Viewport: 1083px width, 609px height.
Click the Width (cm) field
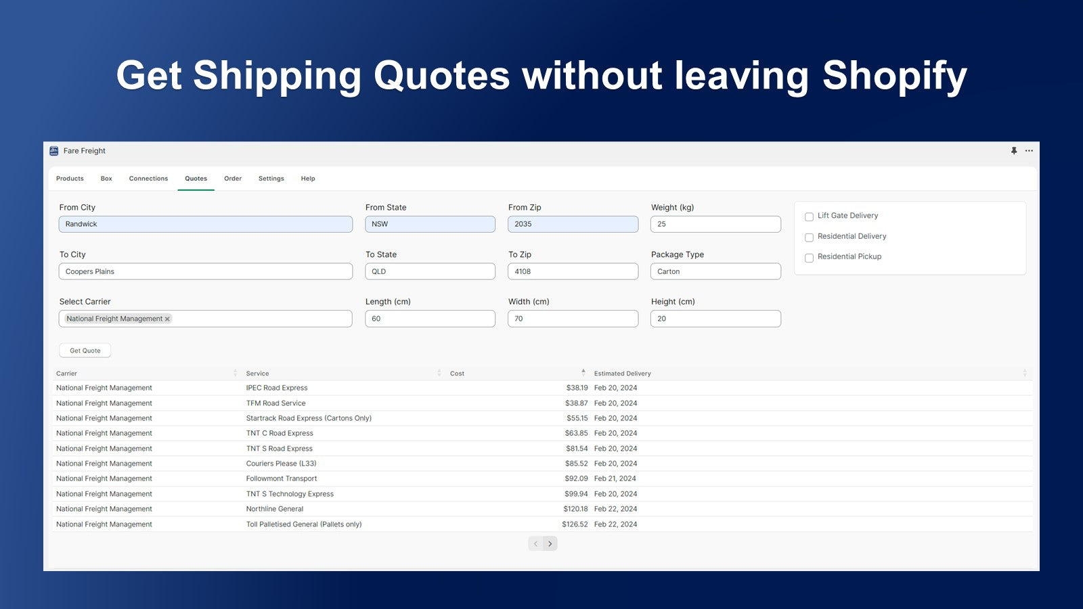point(573,319)
